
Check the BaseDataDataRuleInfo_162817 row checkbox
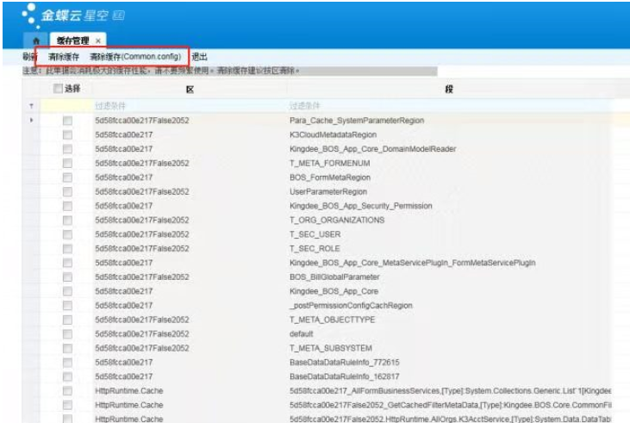67,376
